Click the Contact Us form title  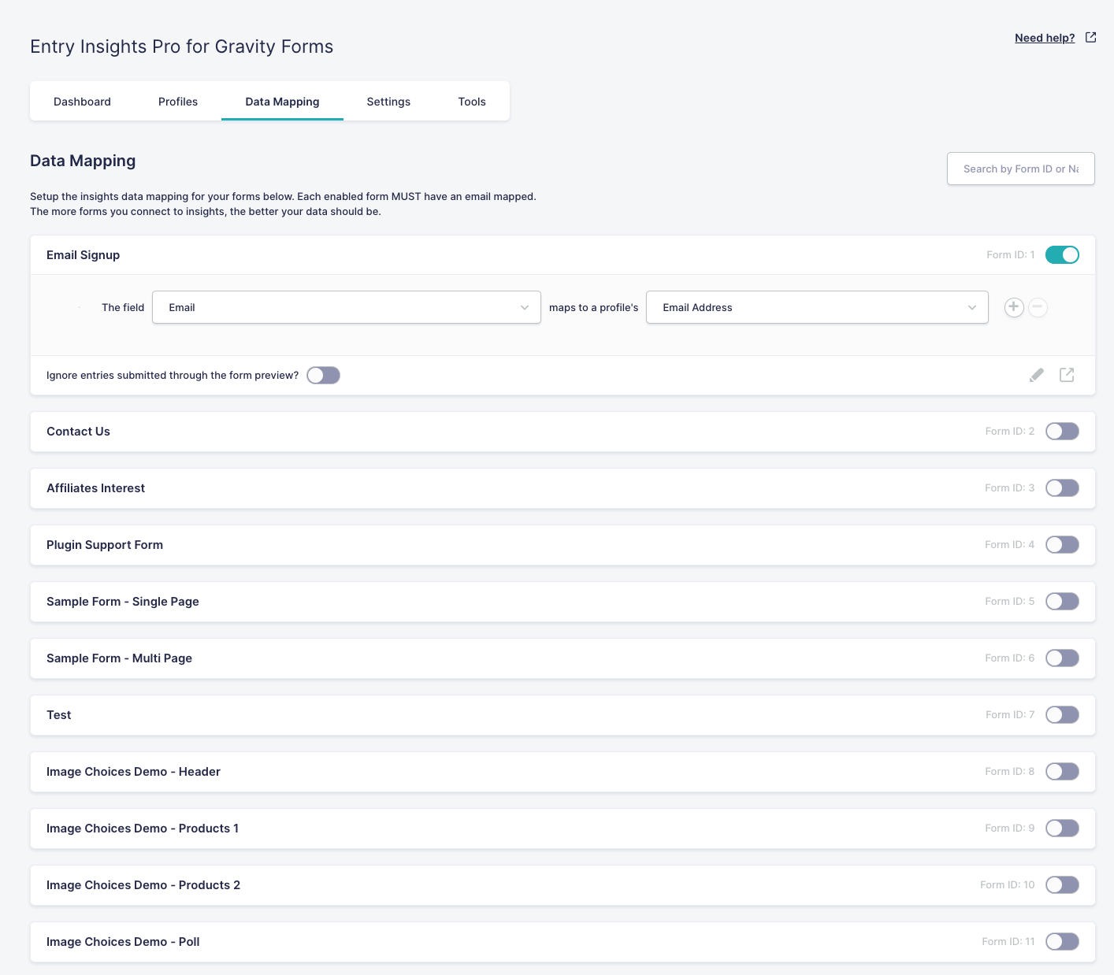pyautogui.click(x=78, y=432)
